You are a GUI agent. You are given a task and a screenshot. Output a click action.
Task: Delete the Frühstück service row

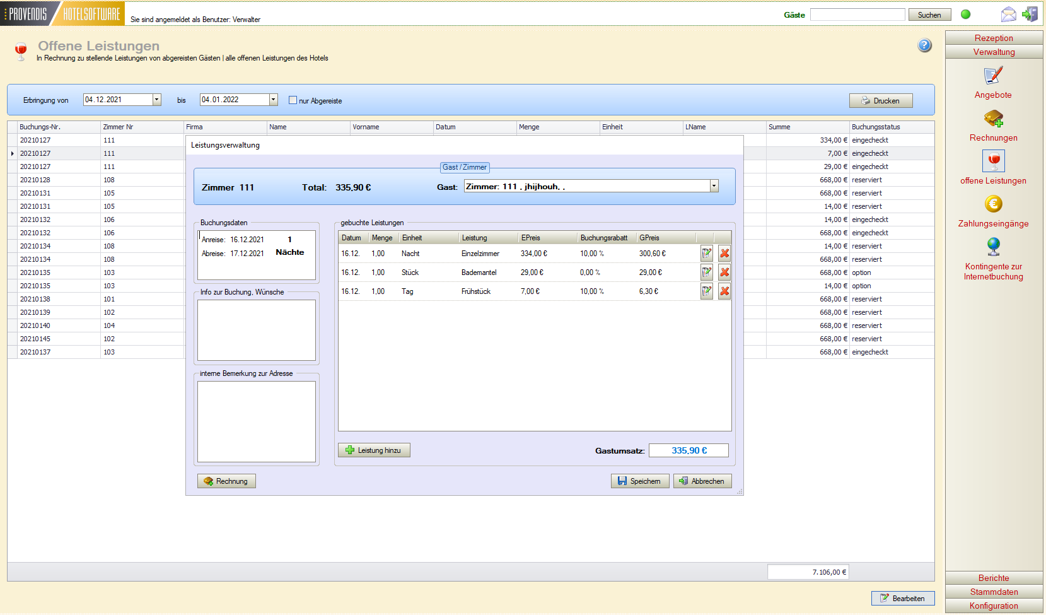pos(724,291)
